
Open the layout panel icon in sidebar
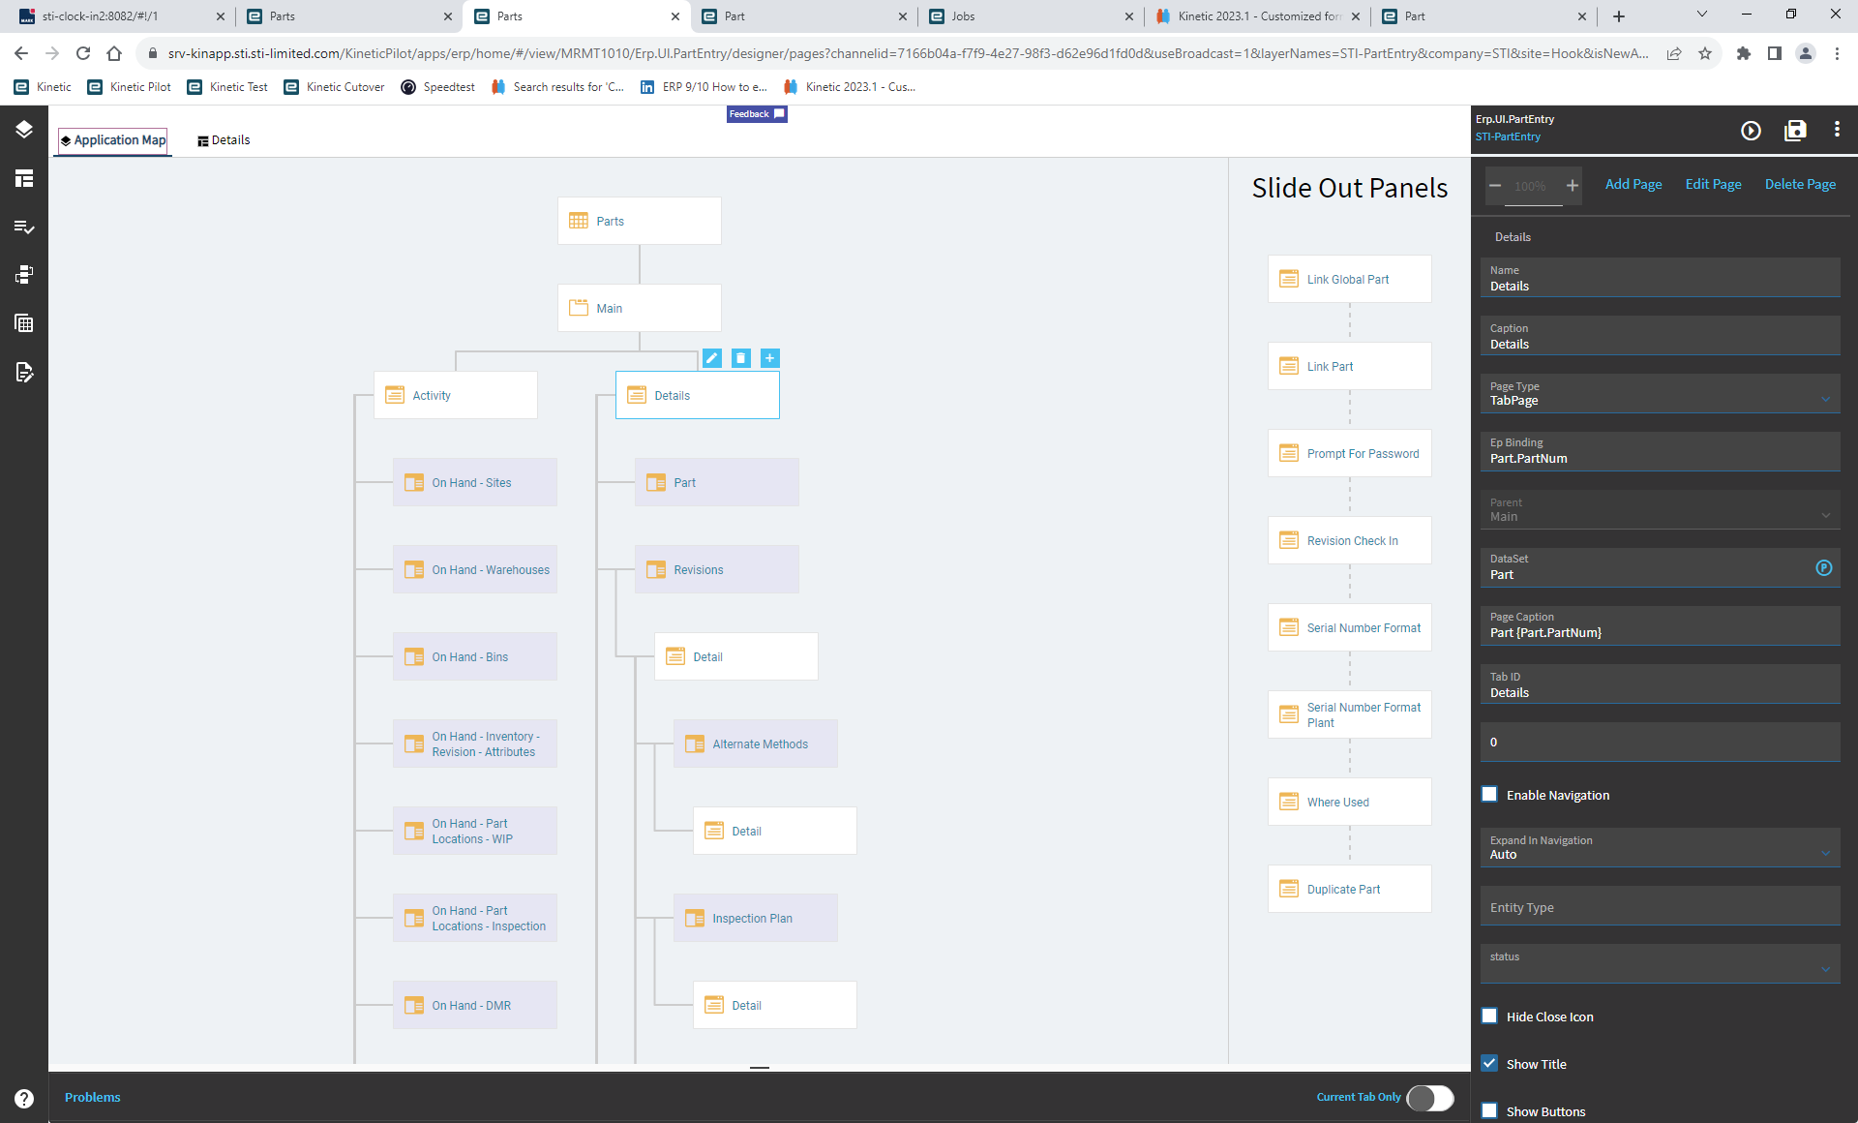24,178
